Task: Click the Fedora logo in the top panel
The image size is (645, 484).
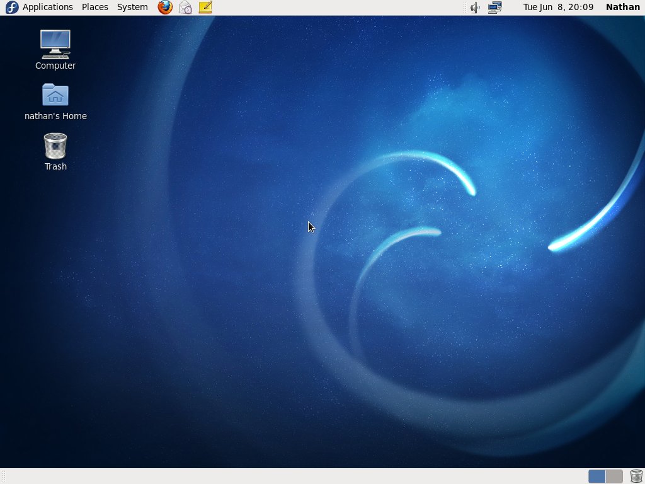Action: [x=11, y=8]
